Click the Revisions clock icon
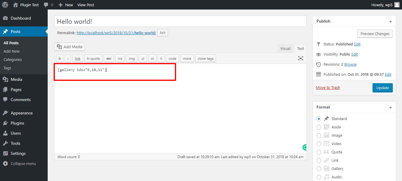This screenshot has width=402, height=181. [x=319, y=64]
